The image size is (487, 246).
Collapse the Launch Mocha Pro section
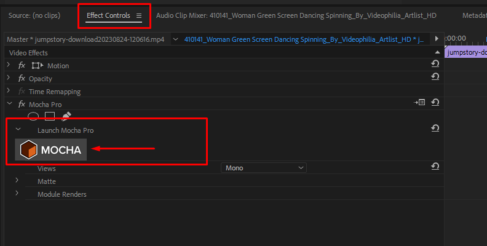18,129
